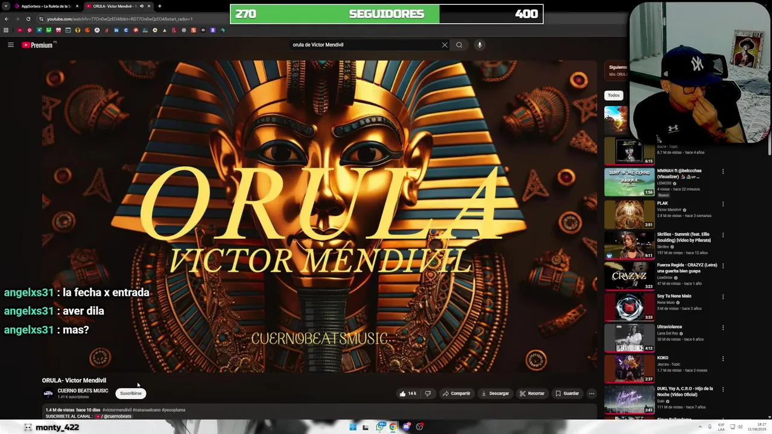This screenshot has width=772, height=434.
Task: Open the LinkedIn bookmark
Action: 116,30
